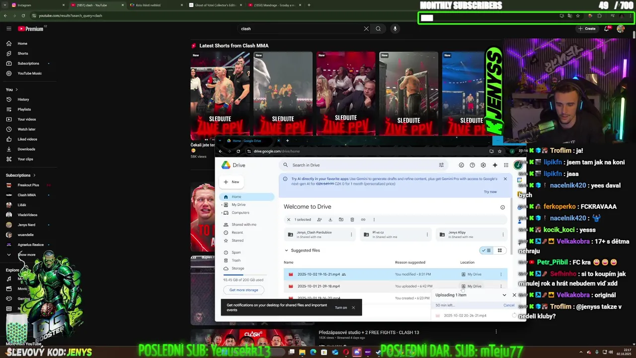636x358 pixels.
Task: Click the New button in Drive
Action: [x=232, y=182]
